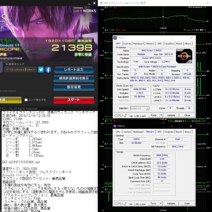212x212 pixels.
Task: Minimize the benchmark window
Action: click(89, 4)
